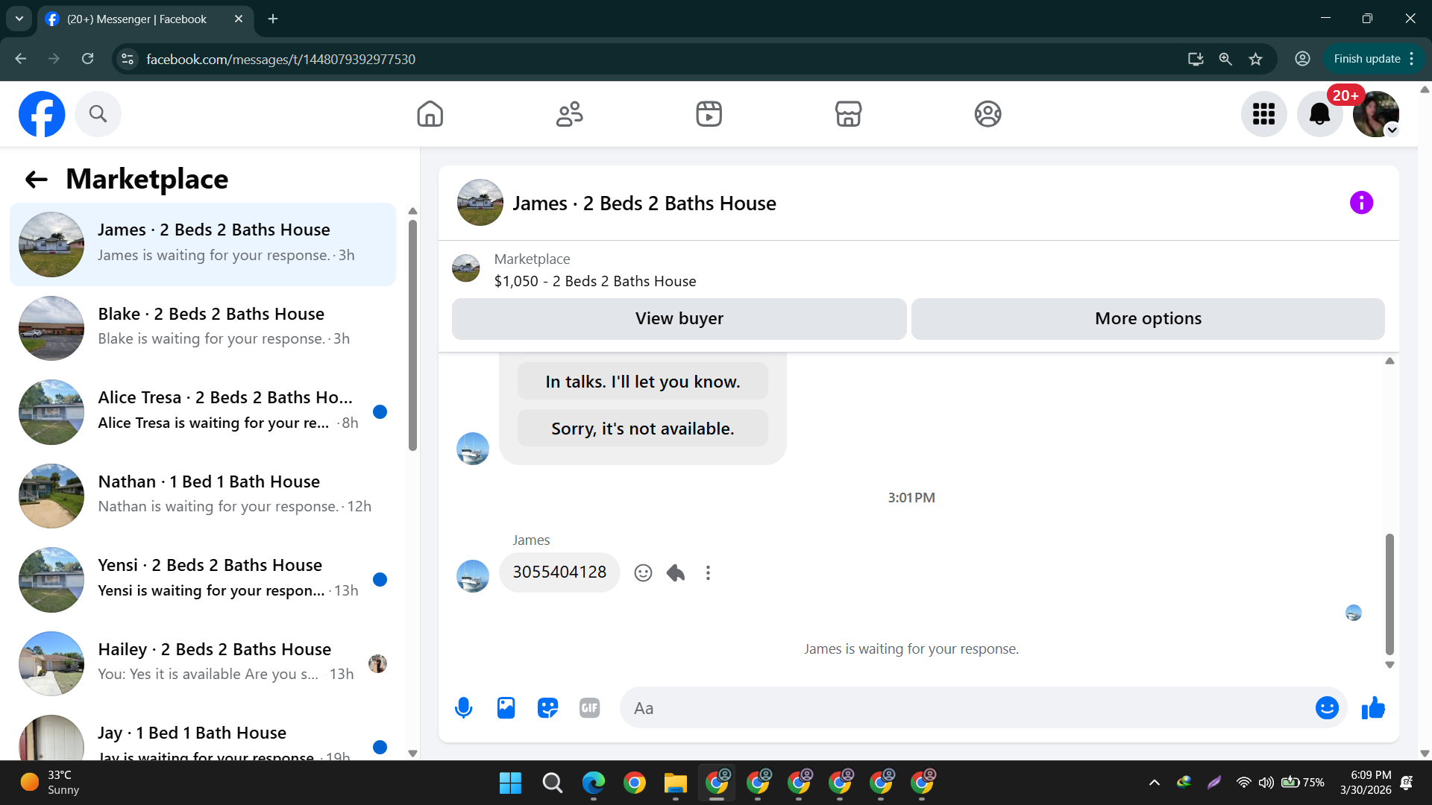
Task: Click the chat messages scrollbar
Action: coord(1389,593)
